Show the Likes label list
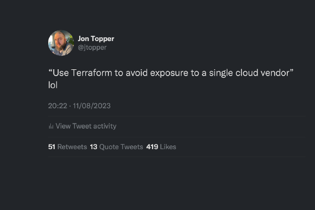This screenshot has width=315, height=210. (168, 147)
